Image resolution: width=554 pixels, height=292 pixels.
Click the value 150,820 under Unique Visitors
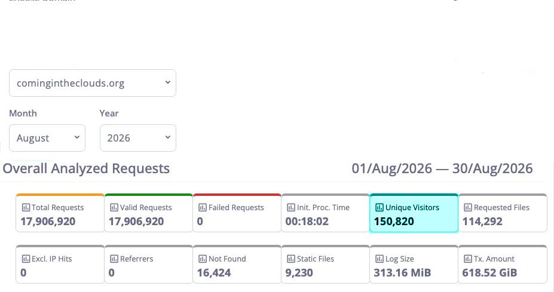click(x=394, y=222)
